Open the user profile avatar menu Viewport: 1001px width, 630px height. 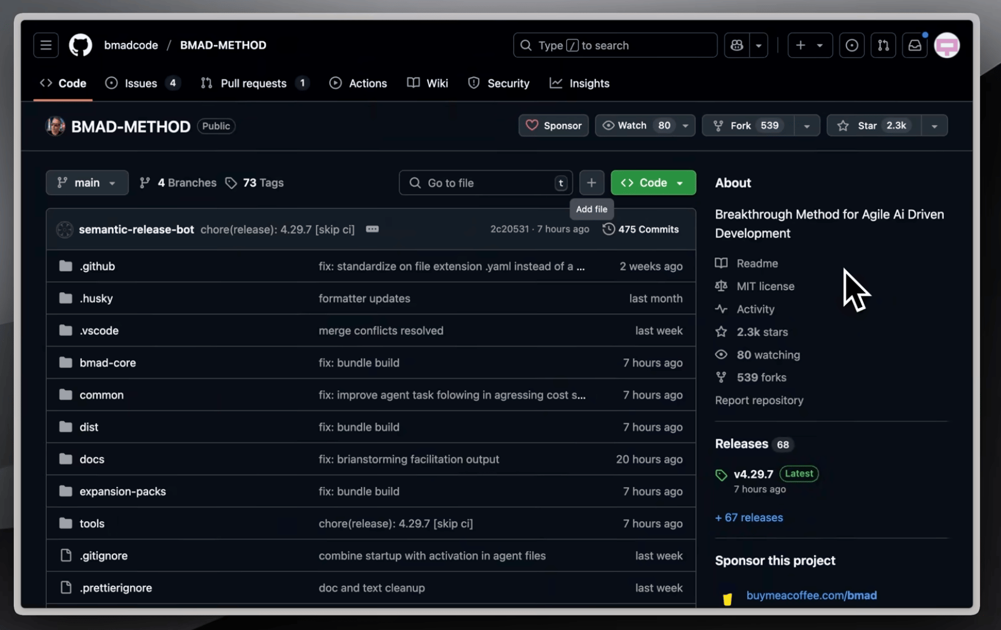(x=947, y=45)
